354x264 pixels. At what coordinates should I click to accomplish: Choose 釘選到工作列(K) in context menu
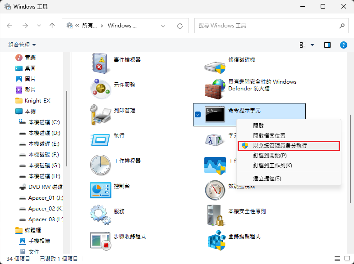[289, 166]
